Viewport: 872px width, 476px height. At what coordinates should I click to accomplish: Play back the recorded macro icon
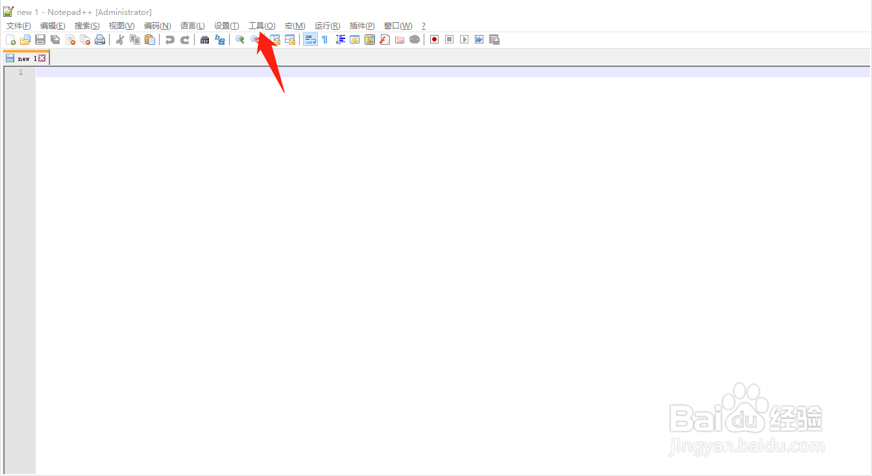[465, 40]
